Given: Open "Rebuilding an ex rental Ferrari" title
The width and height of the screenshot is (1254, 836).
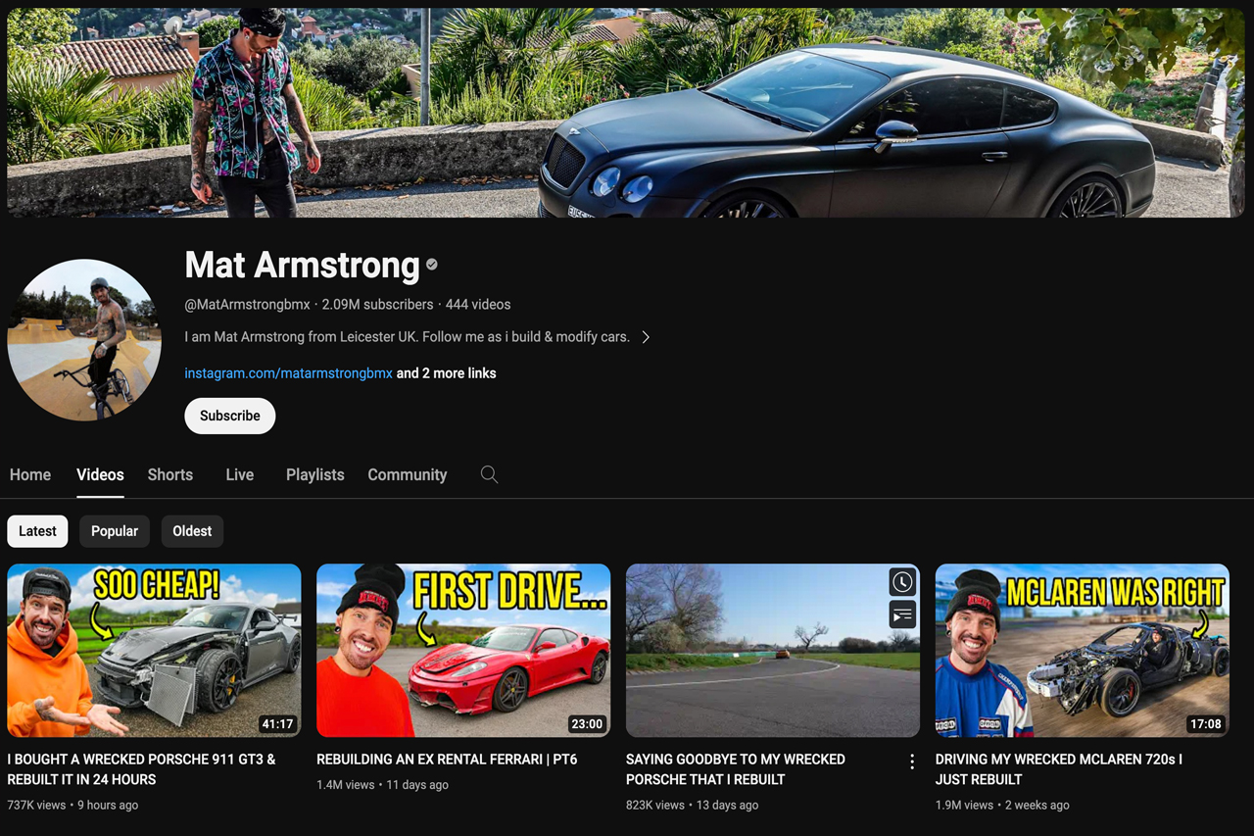Looking at the screenshot, I should (447, 760).
